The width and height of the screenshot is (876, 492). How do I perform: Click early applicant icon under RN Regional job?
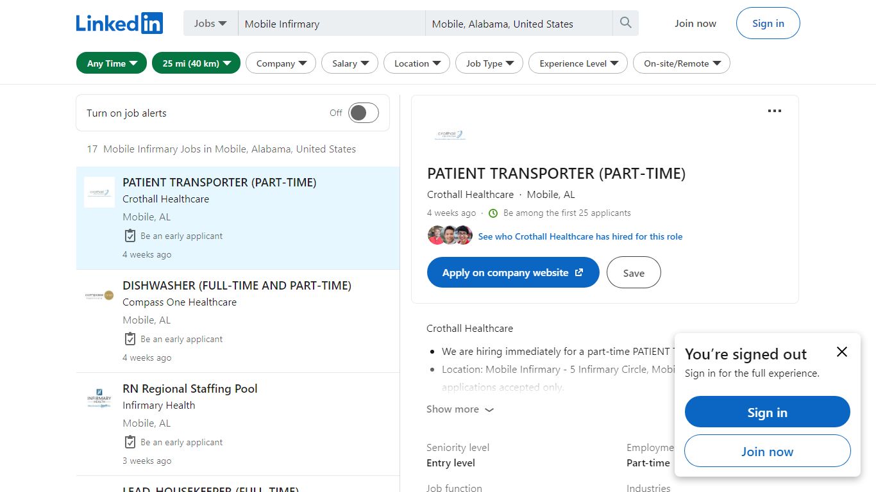[x=130, y=442]
